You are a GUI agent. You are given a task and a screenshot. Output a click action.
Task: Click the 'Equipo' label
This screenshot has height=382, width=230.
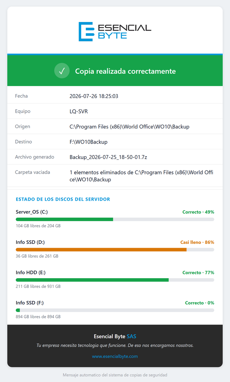coord(23,112)
